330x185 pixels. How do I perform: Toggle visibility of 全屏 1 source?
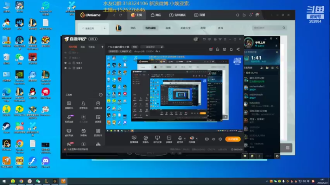(x=66, y=68)
